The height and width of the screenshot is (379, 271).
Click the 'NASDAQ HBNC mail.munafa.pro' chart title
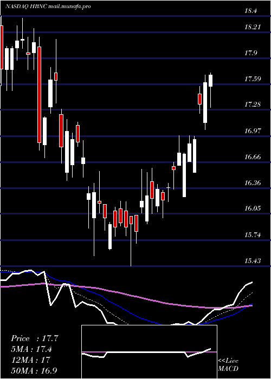(48, 6)
